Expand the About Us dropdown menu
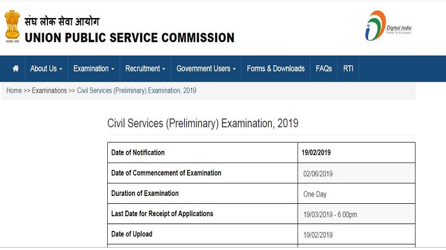446x250 pixels. [46, 69]
